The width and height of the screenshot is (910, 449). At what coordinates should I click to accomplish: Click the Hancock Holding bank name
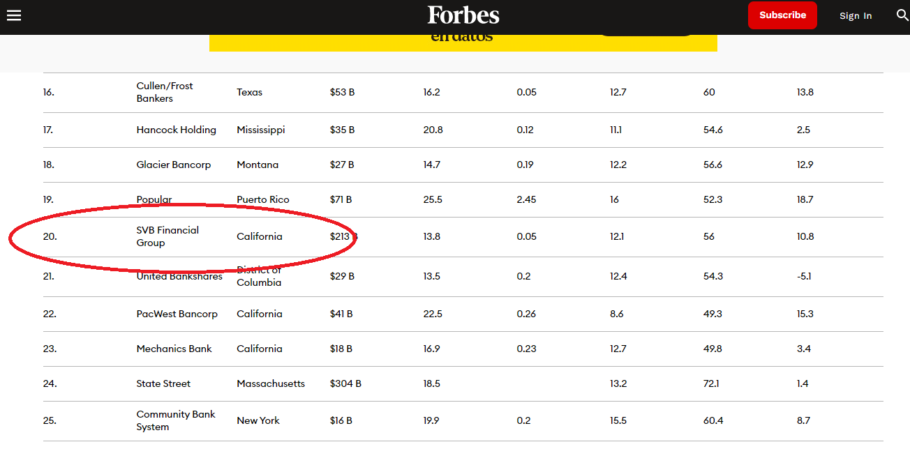coord(177,130)
